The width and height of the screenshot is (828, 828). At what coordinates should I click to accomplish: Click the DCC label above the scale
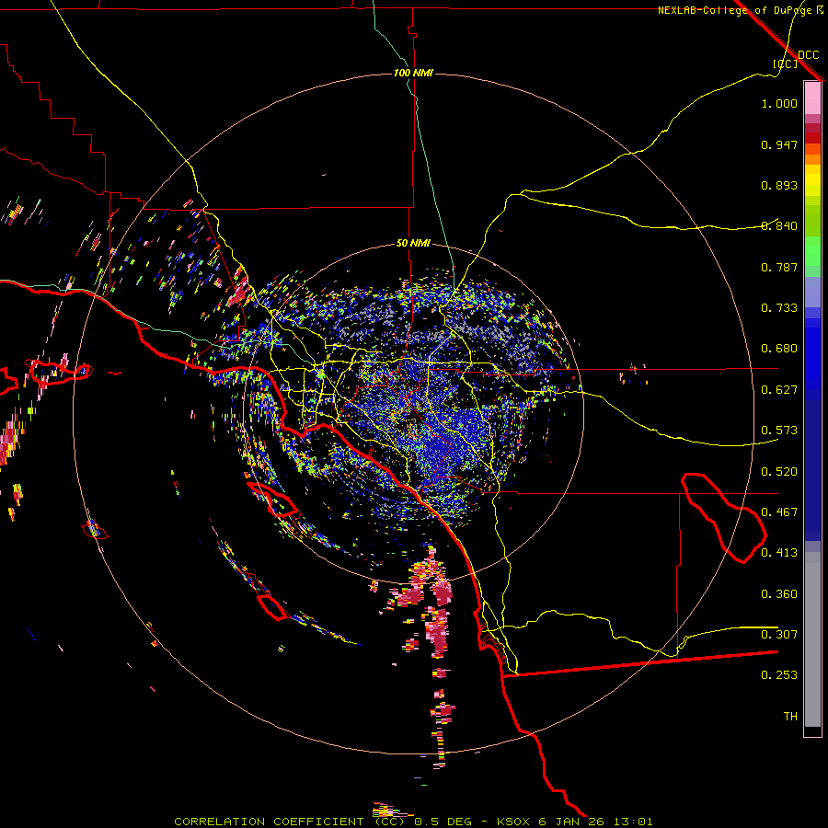808,55
